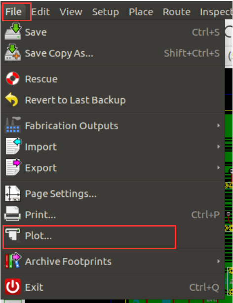Click the Save disk icon
Screen dimensions: 233x303
pyautogui.click(x=13, y=31)
